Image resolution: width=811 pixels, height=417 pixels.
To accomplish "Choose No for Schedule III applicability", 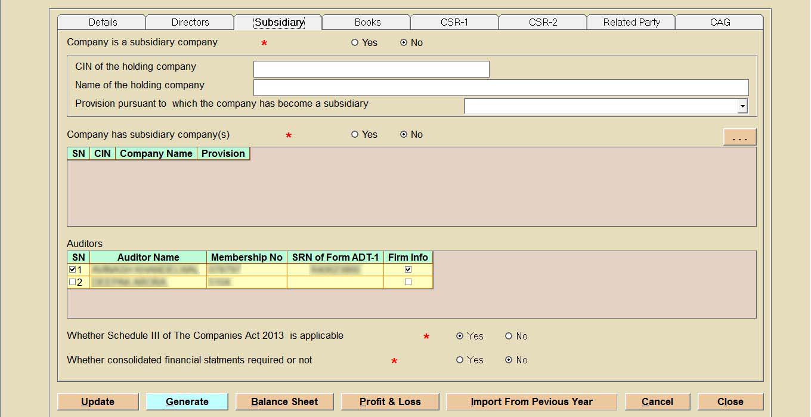I will pos(509,336).
